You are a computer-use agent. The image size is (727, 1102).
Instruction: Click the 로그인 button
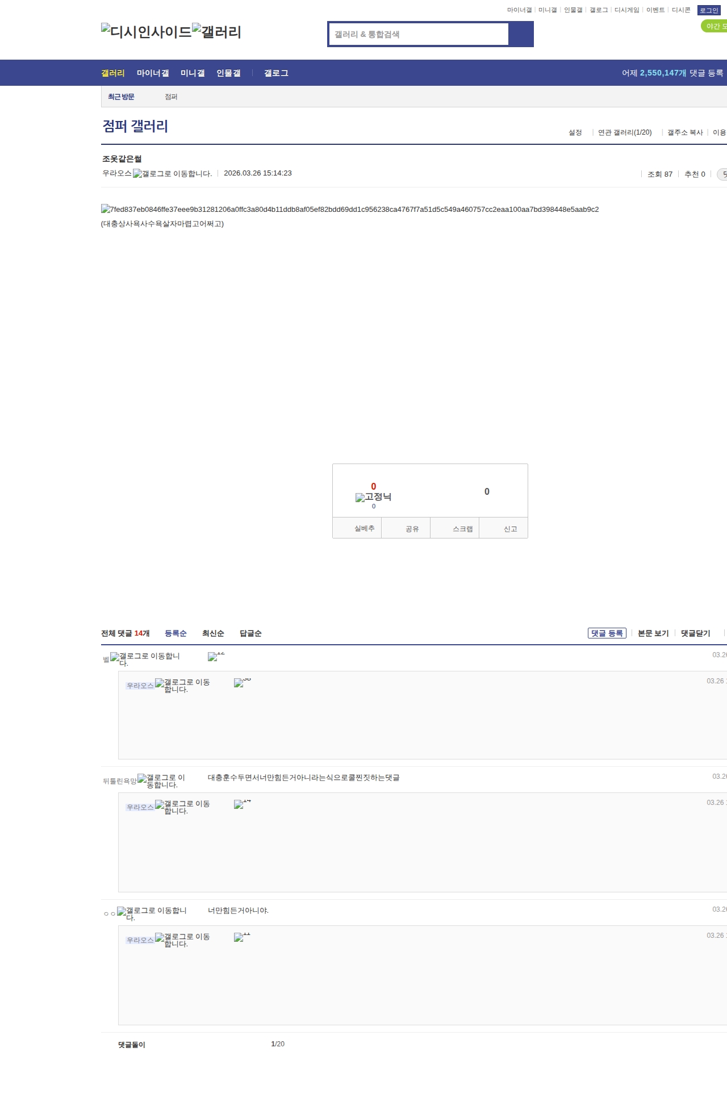pyautogui.click(x=709, y=10)
